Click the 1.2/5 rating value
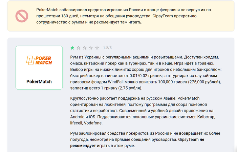 pos(107,48)
